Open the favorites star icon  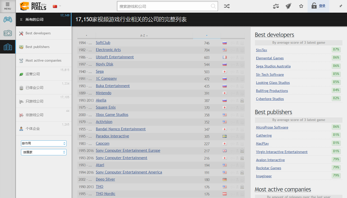pos(301,6)
